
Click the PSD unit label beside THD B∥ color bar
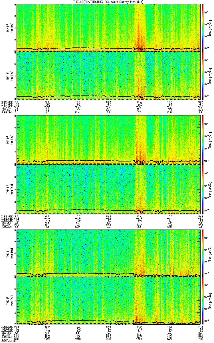(211, 189)
